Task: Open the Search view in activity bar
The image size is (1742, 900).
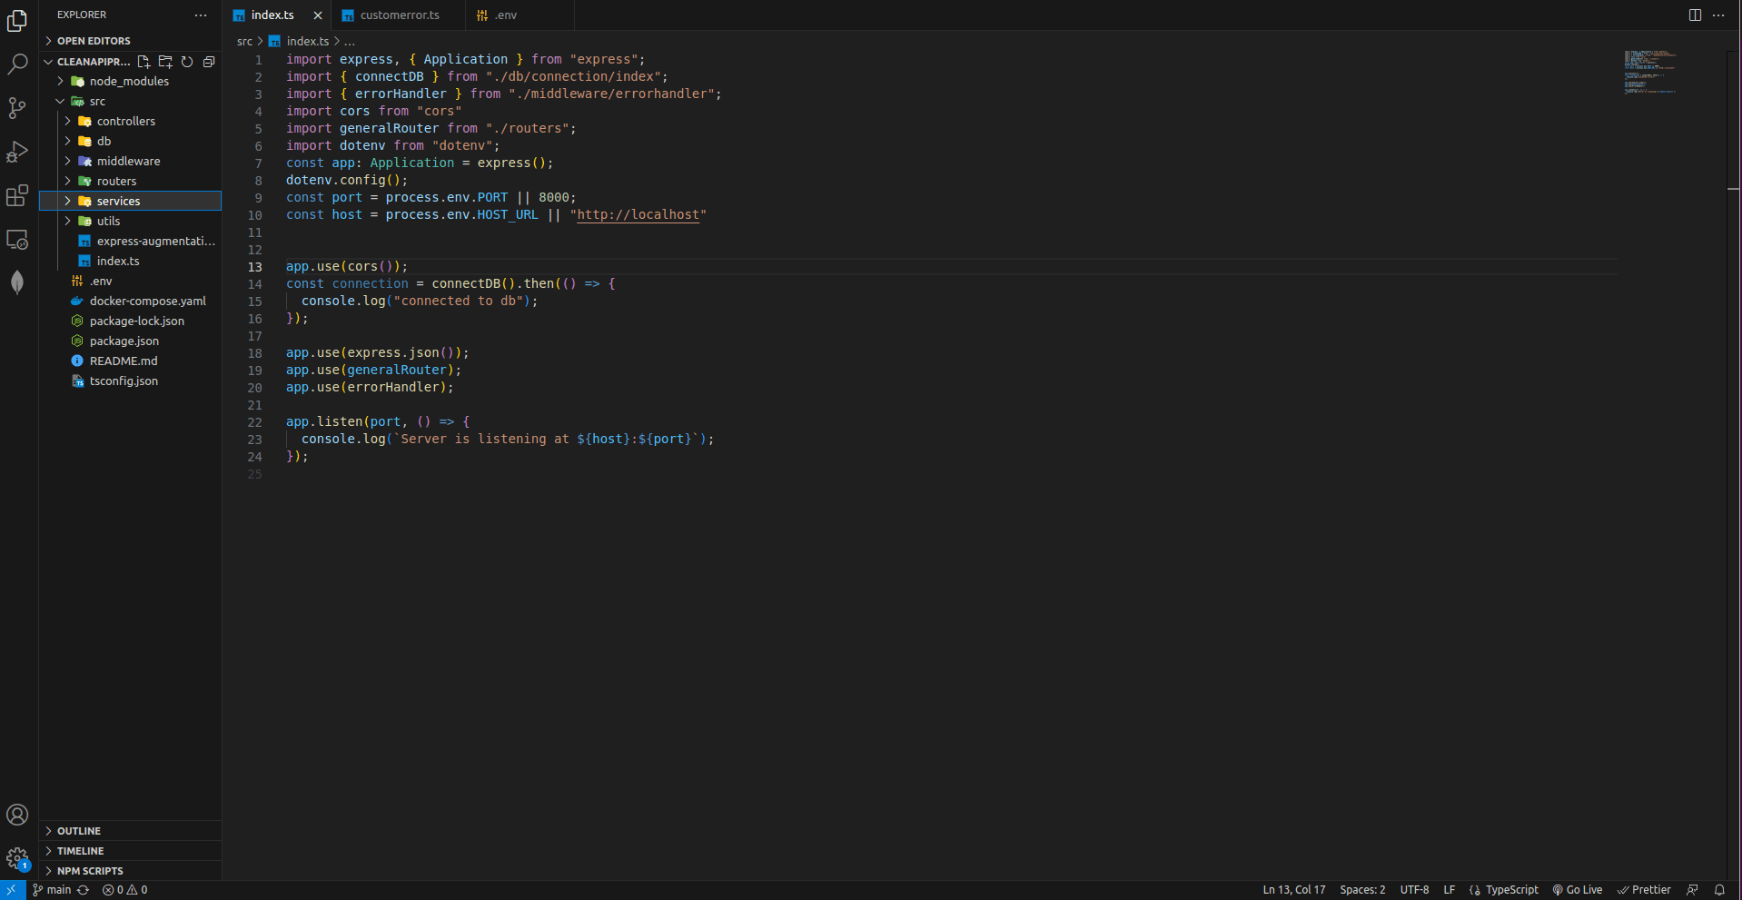Action: click(17, 64)
